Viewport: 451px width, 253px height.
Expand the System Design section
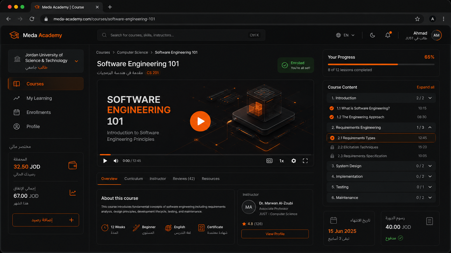pyautogui.click(x=381, y=166)
